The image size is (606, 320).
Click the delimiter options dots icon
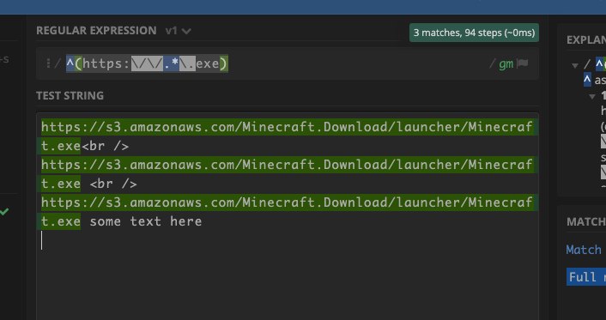48,63
